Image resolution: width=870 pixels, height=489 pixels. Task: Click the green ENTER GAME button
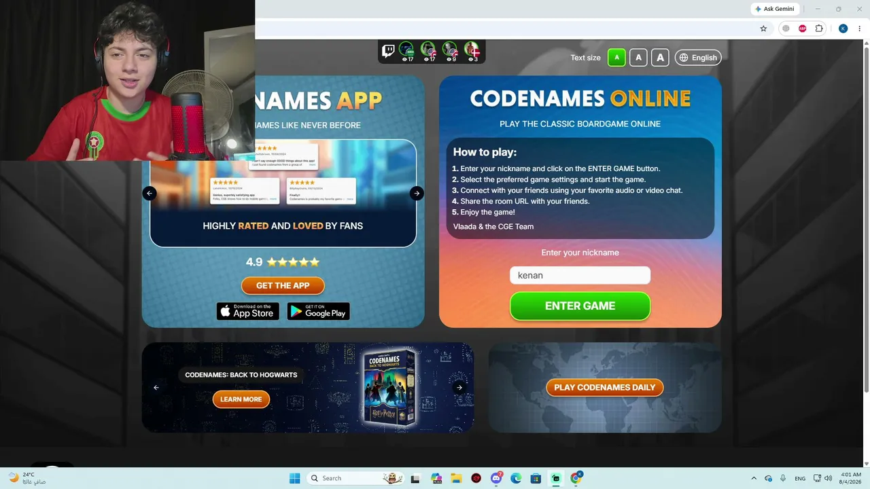(580, 306)
